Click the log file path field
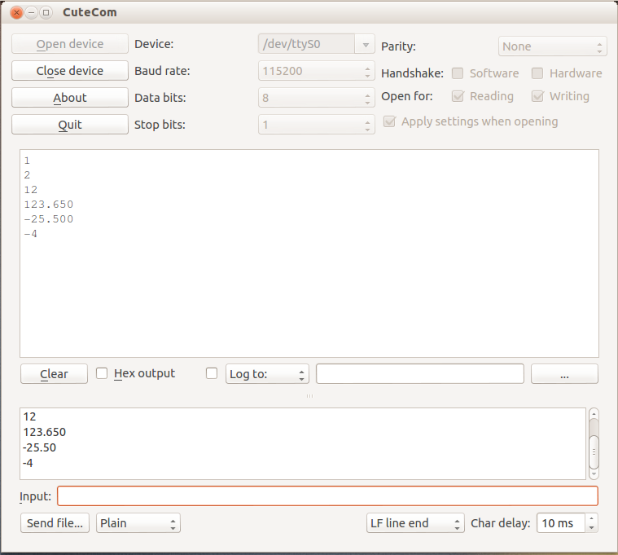This screenshot has height=555, width=618. point(420,373)
